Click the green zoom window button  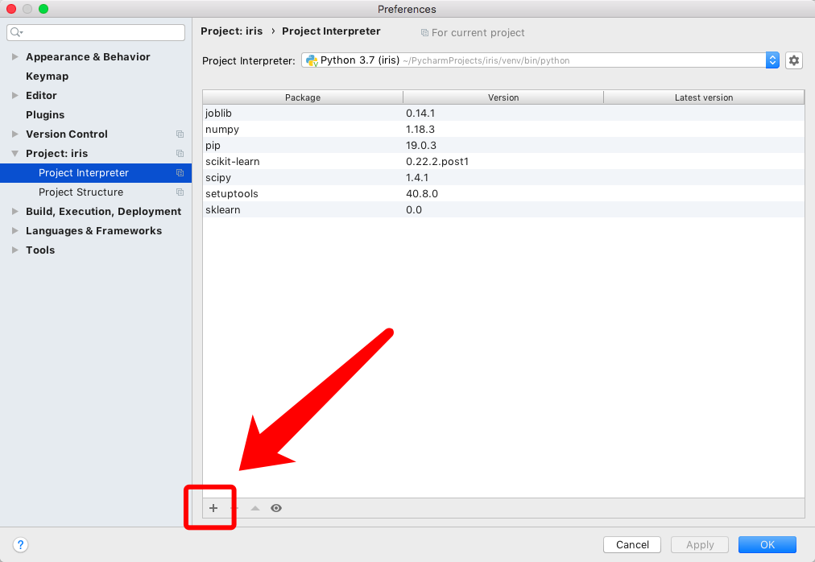43,9
